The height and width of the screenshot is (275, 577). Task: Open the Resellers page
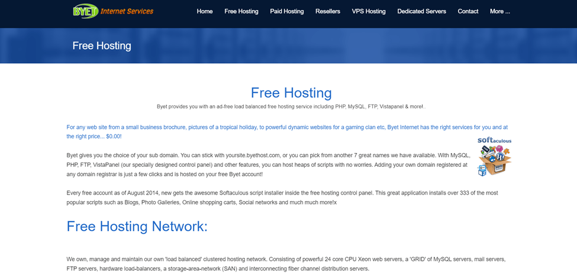[x=328, y=11]
